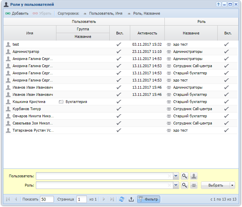Viewport: 242px width, 207px height.
Task: Click the Бухгалтерия group folder icon
Action: [x=61, y=102]
